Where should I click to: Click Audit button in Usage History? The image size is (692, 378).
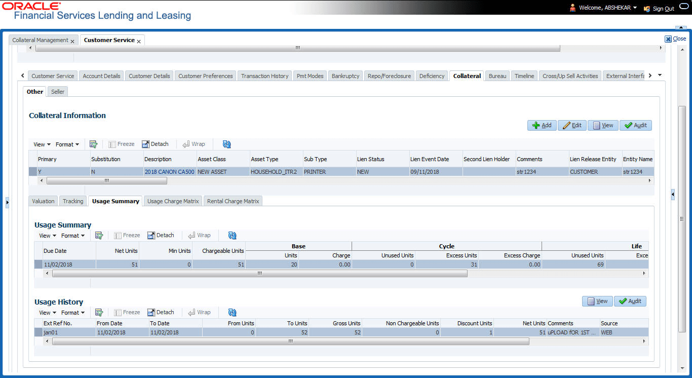pyautogui.click(x=630, y=301)
